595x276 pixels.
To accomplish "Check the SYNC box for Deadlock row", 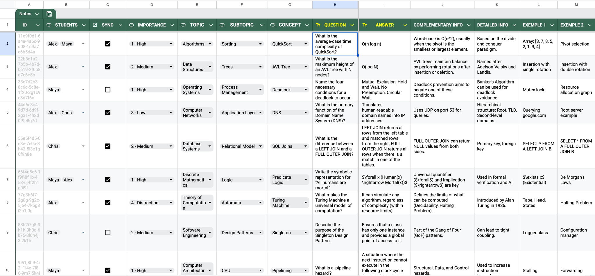I will pos(107,90).
